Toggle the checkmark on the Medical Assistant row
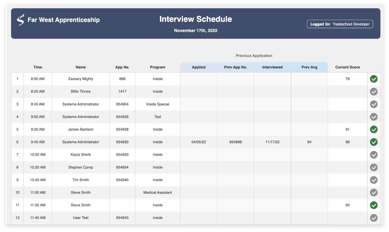 374,192
